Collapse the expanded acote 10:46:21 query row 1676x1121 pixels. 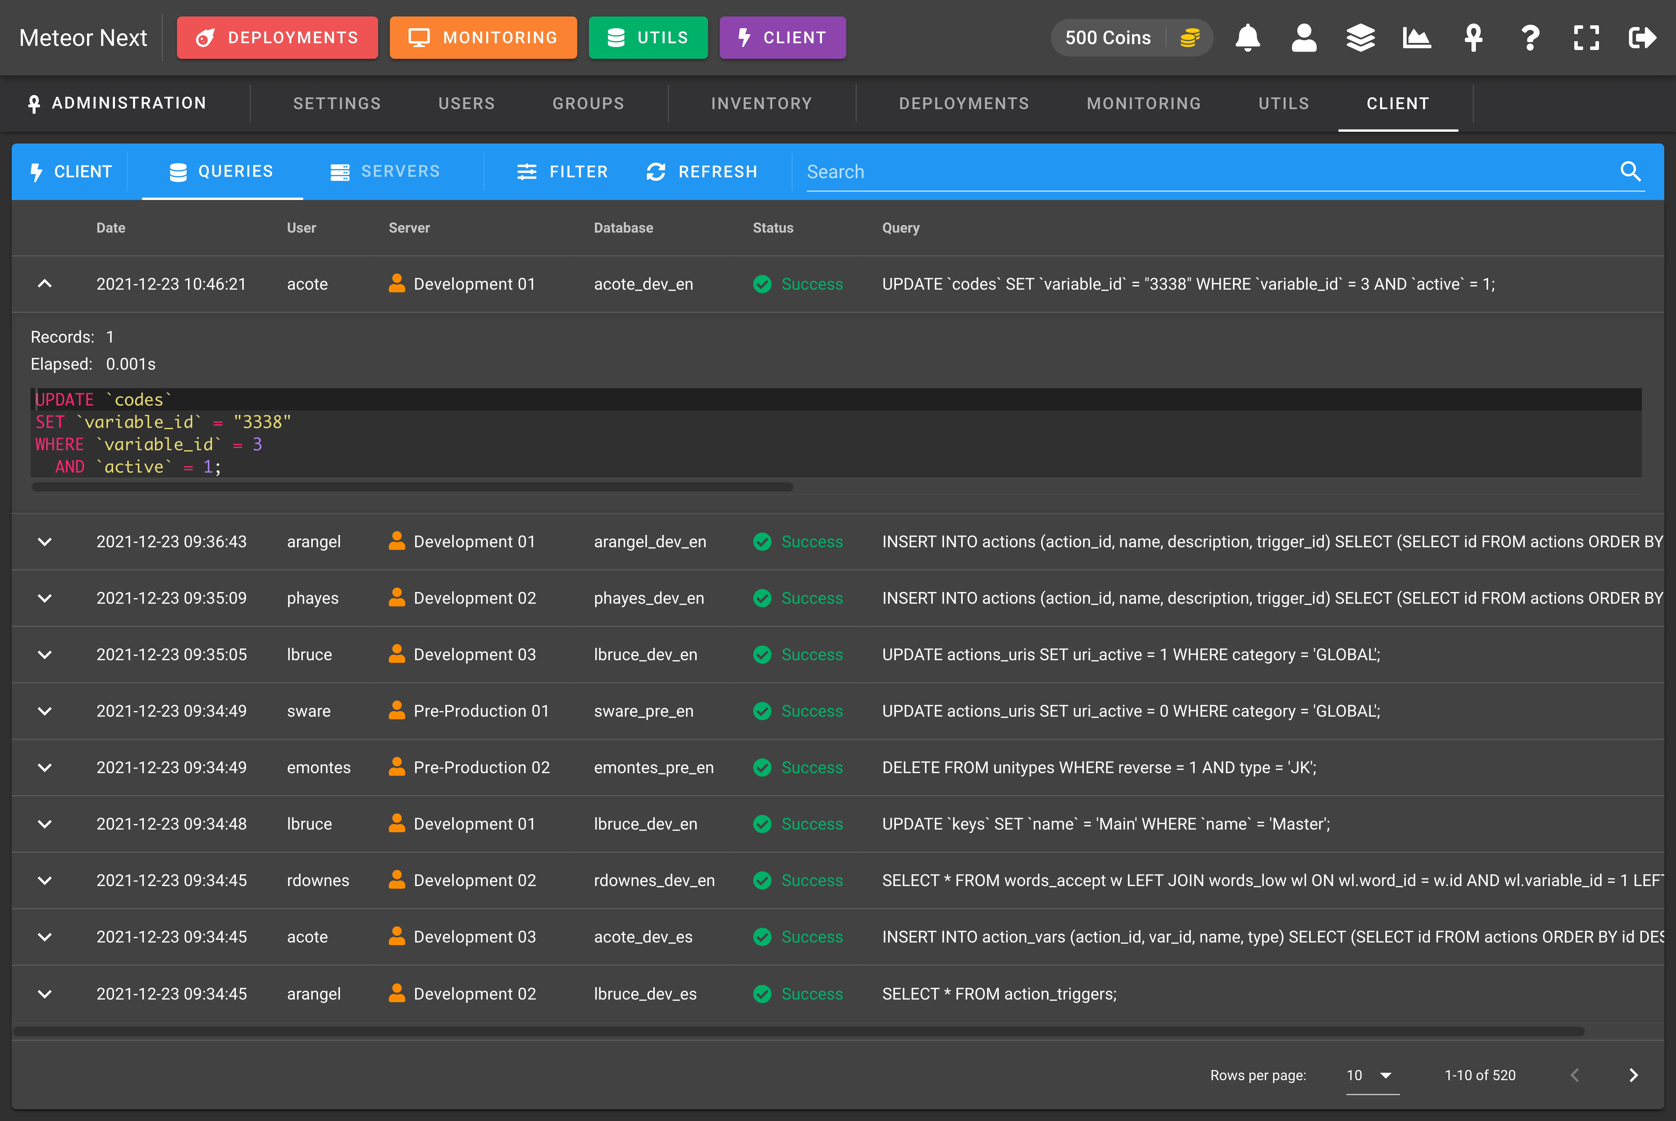coord(44,284)
